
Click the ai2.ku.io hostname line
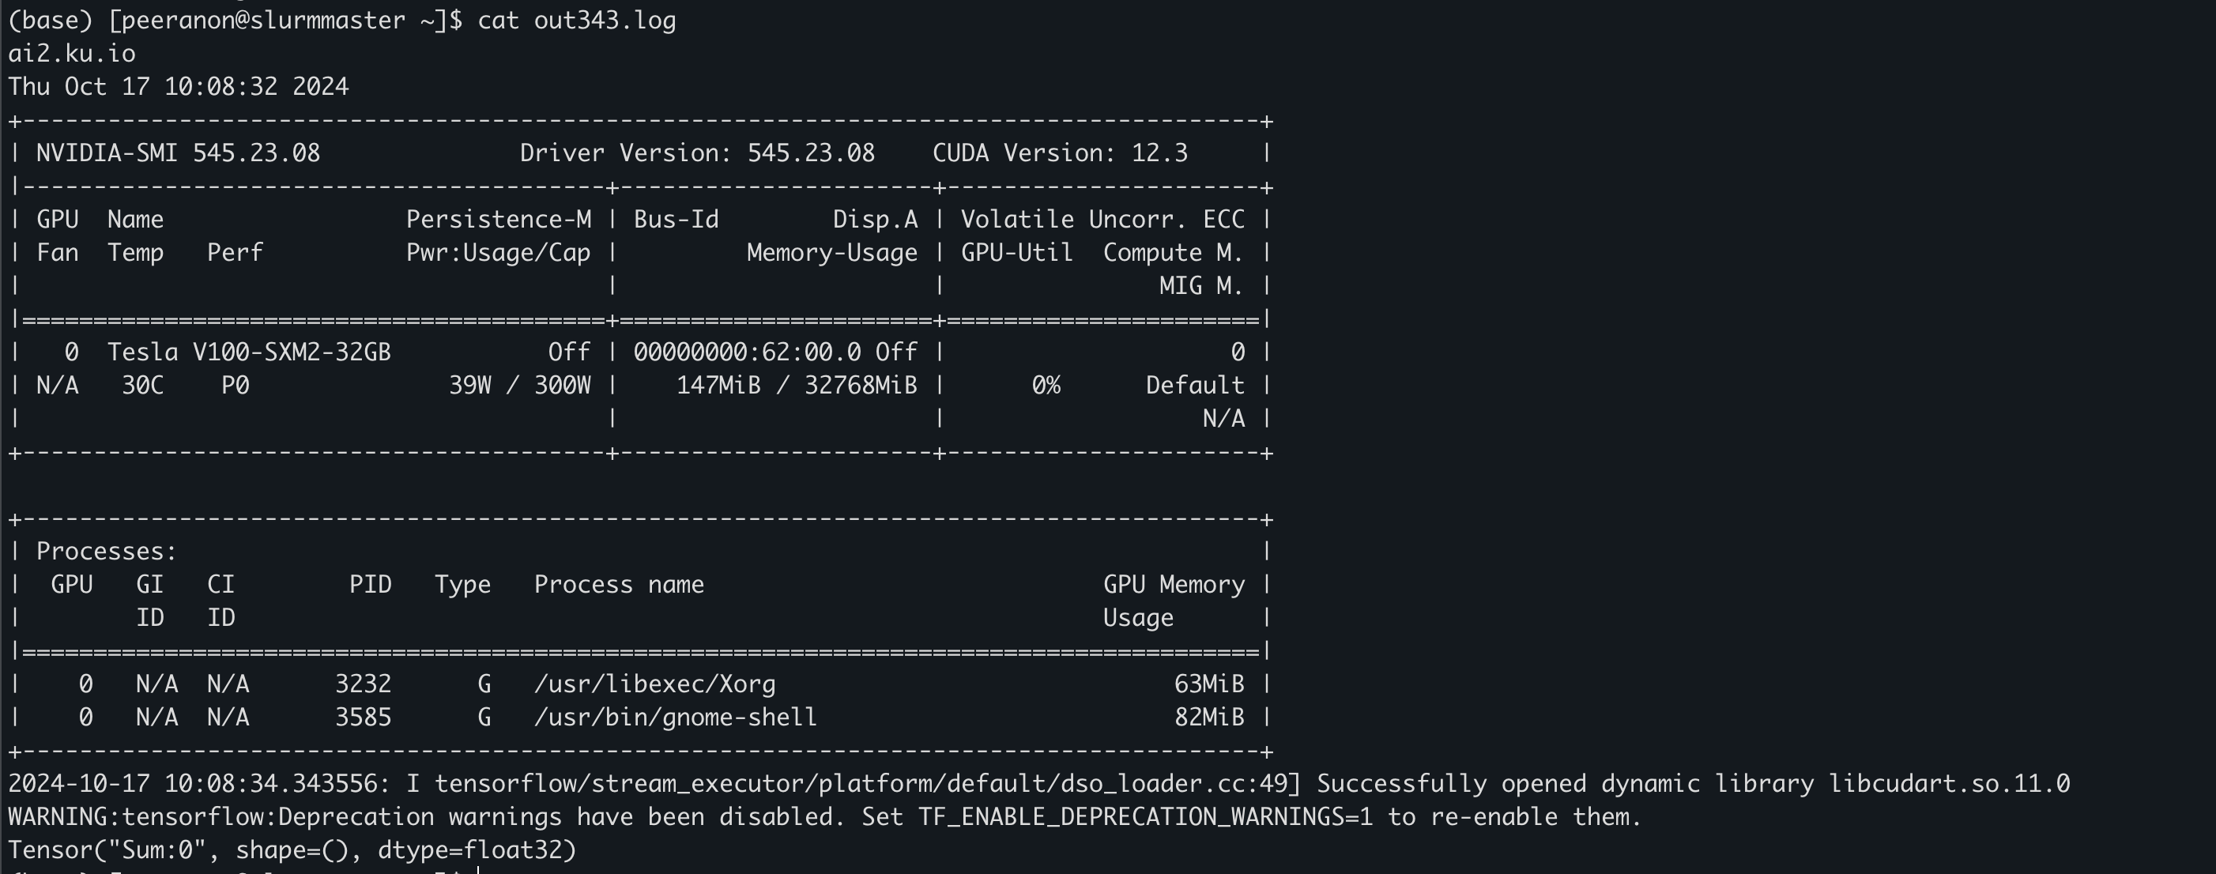[x=71, y=53]
